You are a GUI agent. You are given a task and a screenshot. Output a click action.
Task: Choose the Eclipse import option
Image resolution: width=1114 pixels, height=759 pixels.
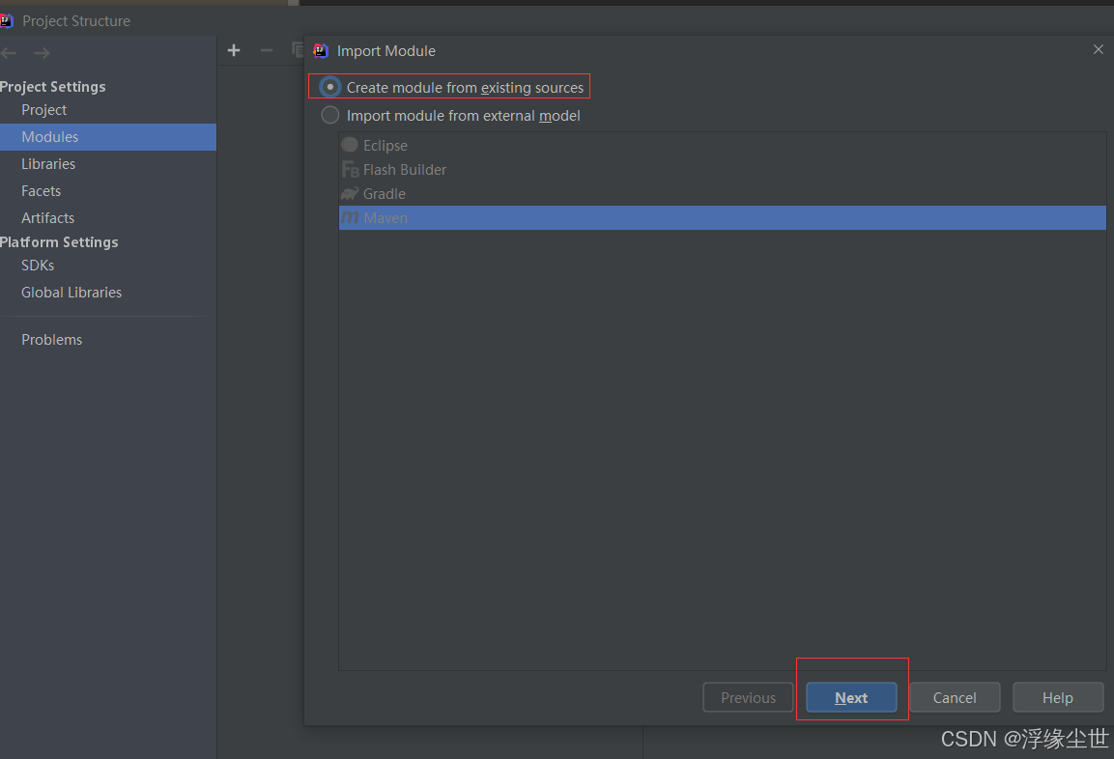click(x=384, y=145)
